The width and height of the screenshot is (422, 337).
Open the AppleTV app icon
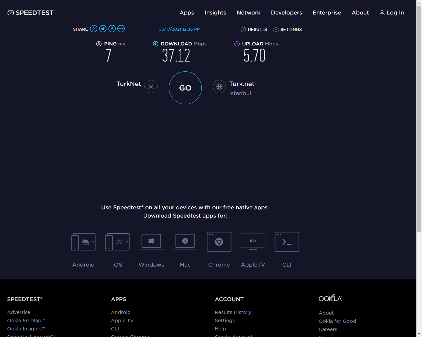coord(253,242)
